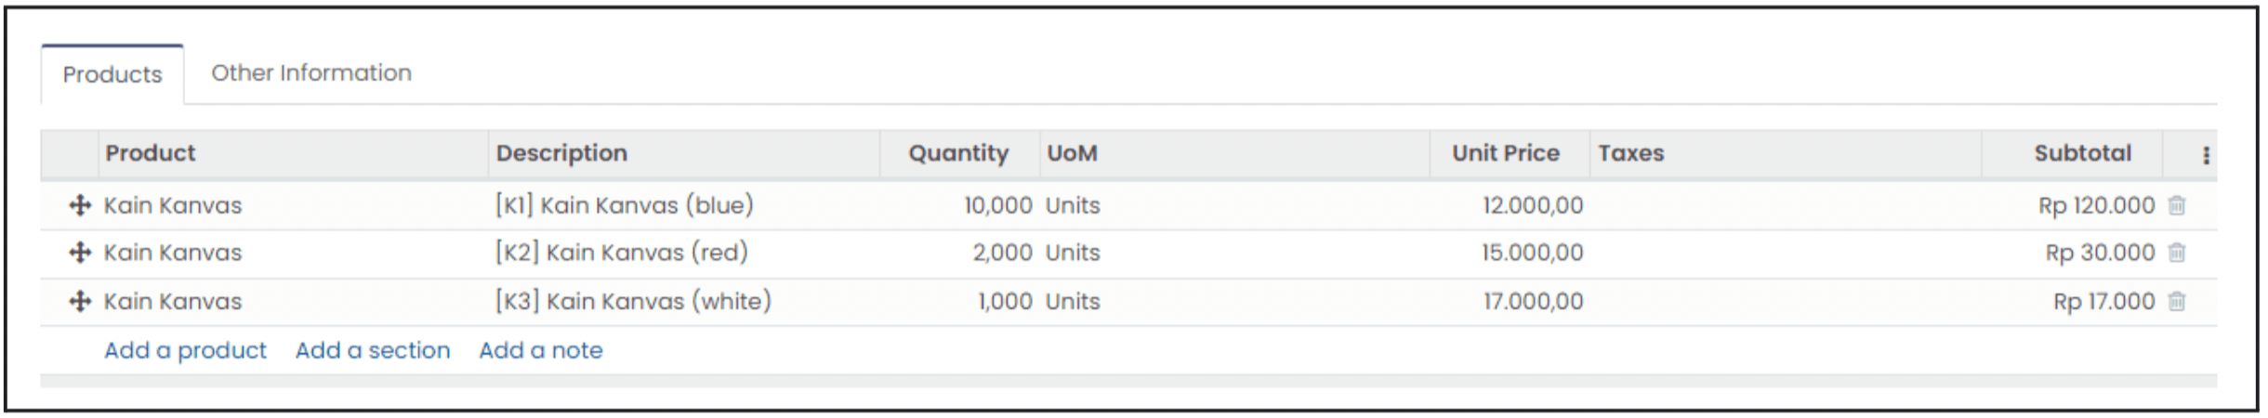
Task: Sort by the Quantity column header
Action: click(959, 153)
